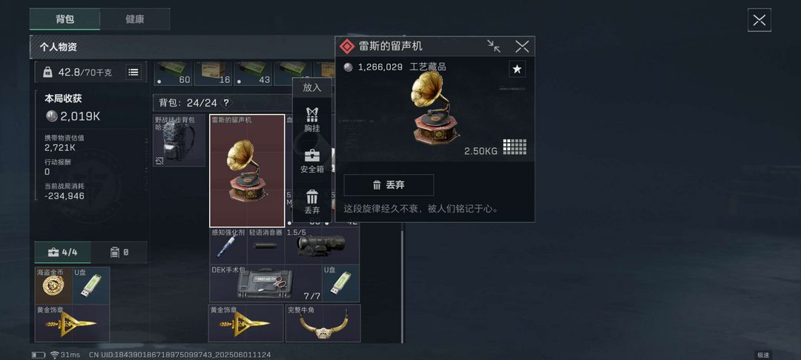Select 丢弃 trash option in 放入 menu
This screenshot has height=360, width=801.
(312, 202)
